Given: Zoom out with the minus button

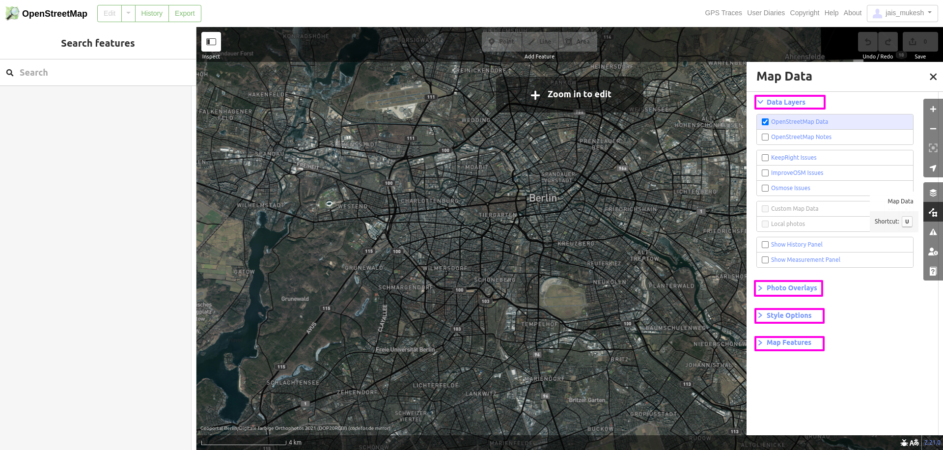Looking at the screenshot, I should pyautogui.click(x=933, y=129).
